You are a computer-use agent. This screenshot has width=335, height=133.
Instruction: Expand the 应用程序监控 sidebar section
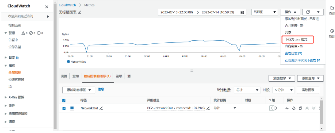tap(6, 114)
